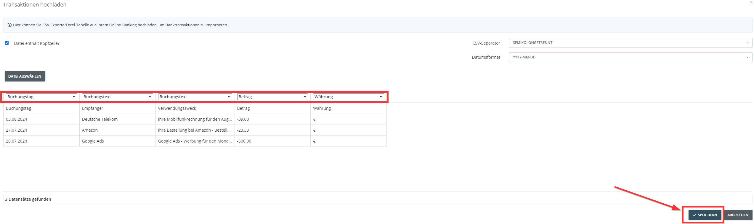754x224 pixels.
Task: Close the dialog with the X icon
Action: point(751,2)
